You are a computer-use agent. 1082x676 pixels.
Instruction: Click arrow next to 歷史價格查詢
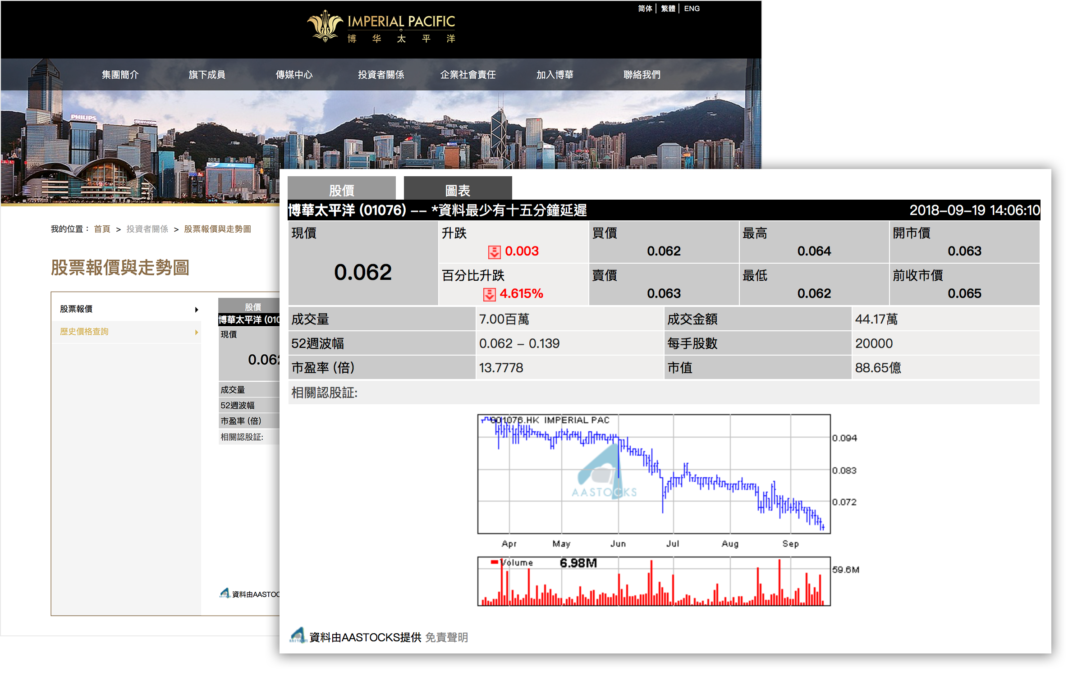[x=197, y=332]
